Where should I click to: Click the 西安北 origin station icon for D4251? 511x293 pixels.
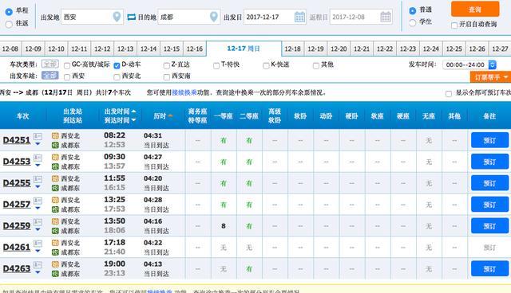55,136
